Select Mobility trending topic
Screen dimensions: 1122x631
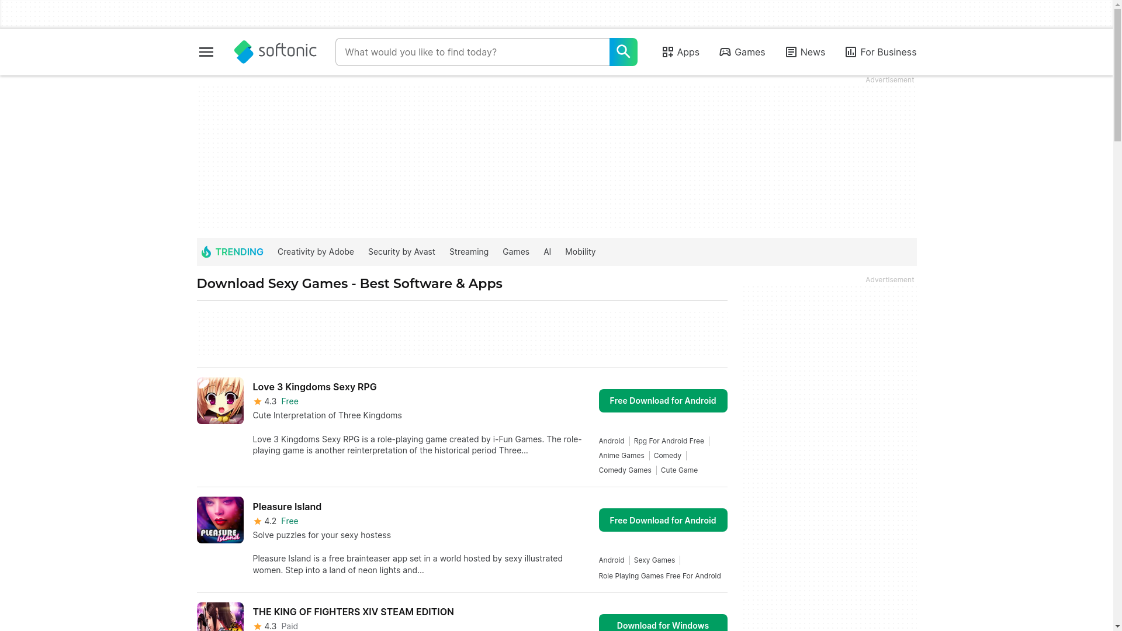580,252
